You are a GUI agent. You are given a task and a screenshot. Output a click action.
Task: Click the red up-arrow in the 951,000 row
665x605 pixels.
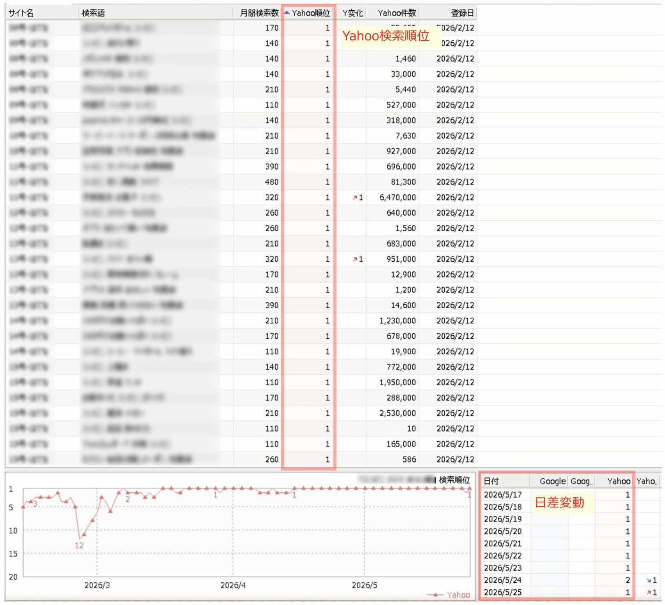355,259
